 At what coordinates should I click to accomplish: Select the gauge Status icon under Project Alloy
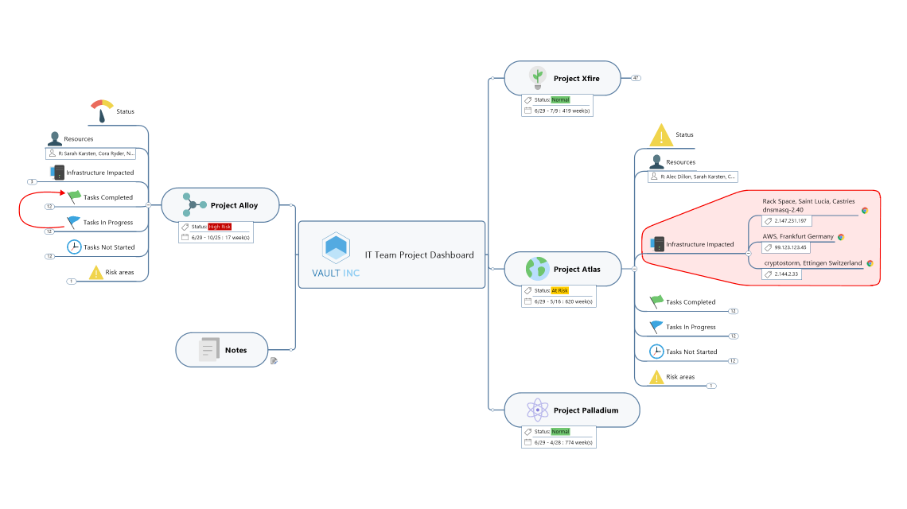coord(102,111)
